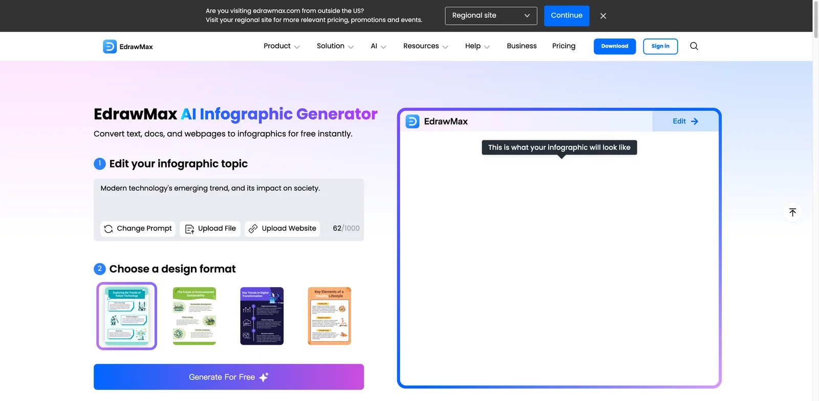Expand the Help menu
Viewport: 819px width, 401px height.
(x=477, y=46)
